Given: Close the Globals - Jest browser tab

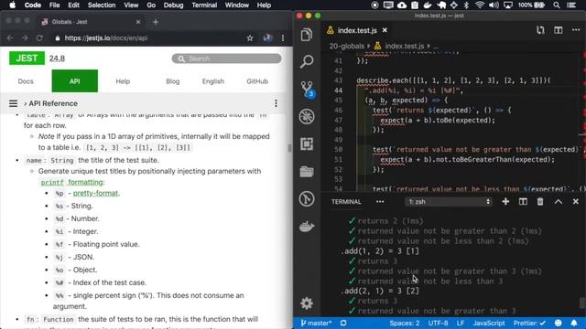Looking at the screenshot, I should coord(138,22).
